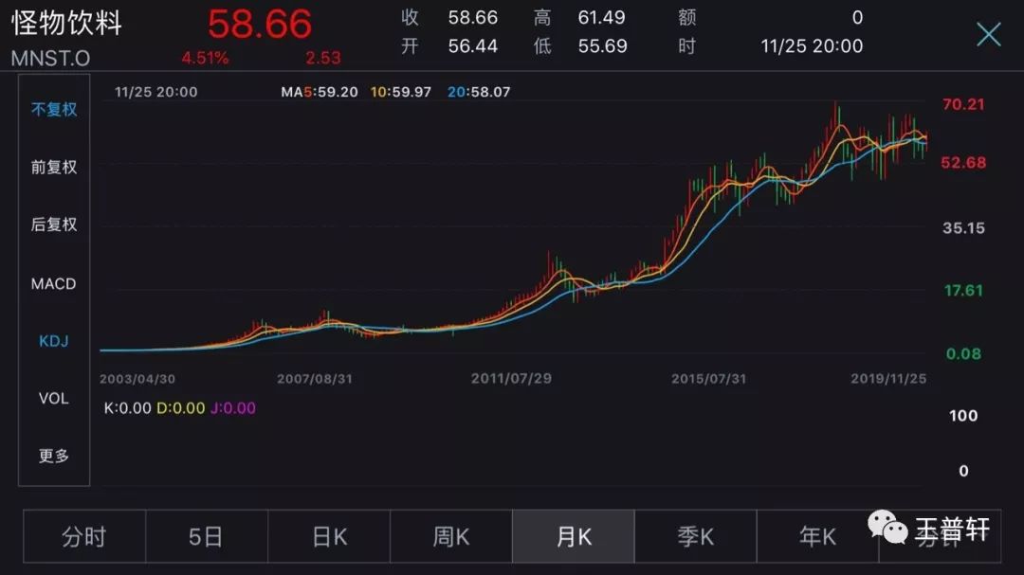Click the header time 11/25 20:00

pos(812,45)
